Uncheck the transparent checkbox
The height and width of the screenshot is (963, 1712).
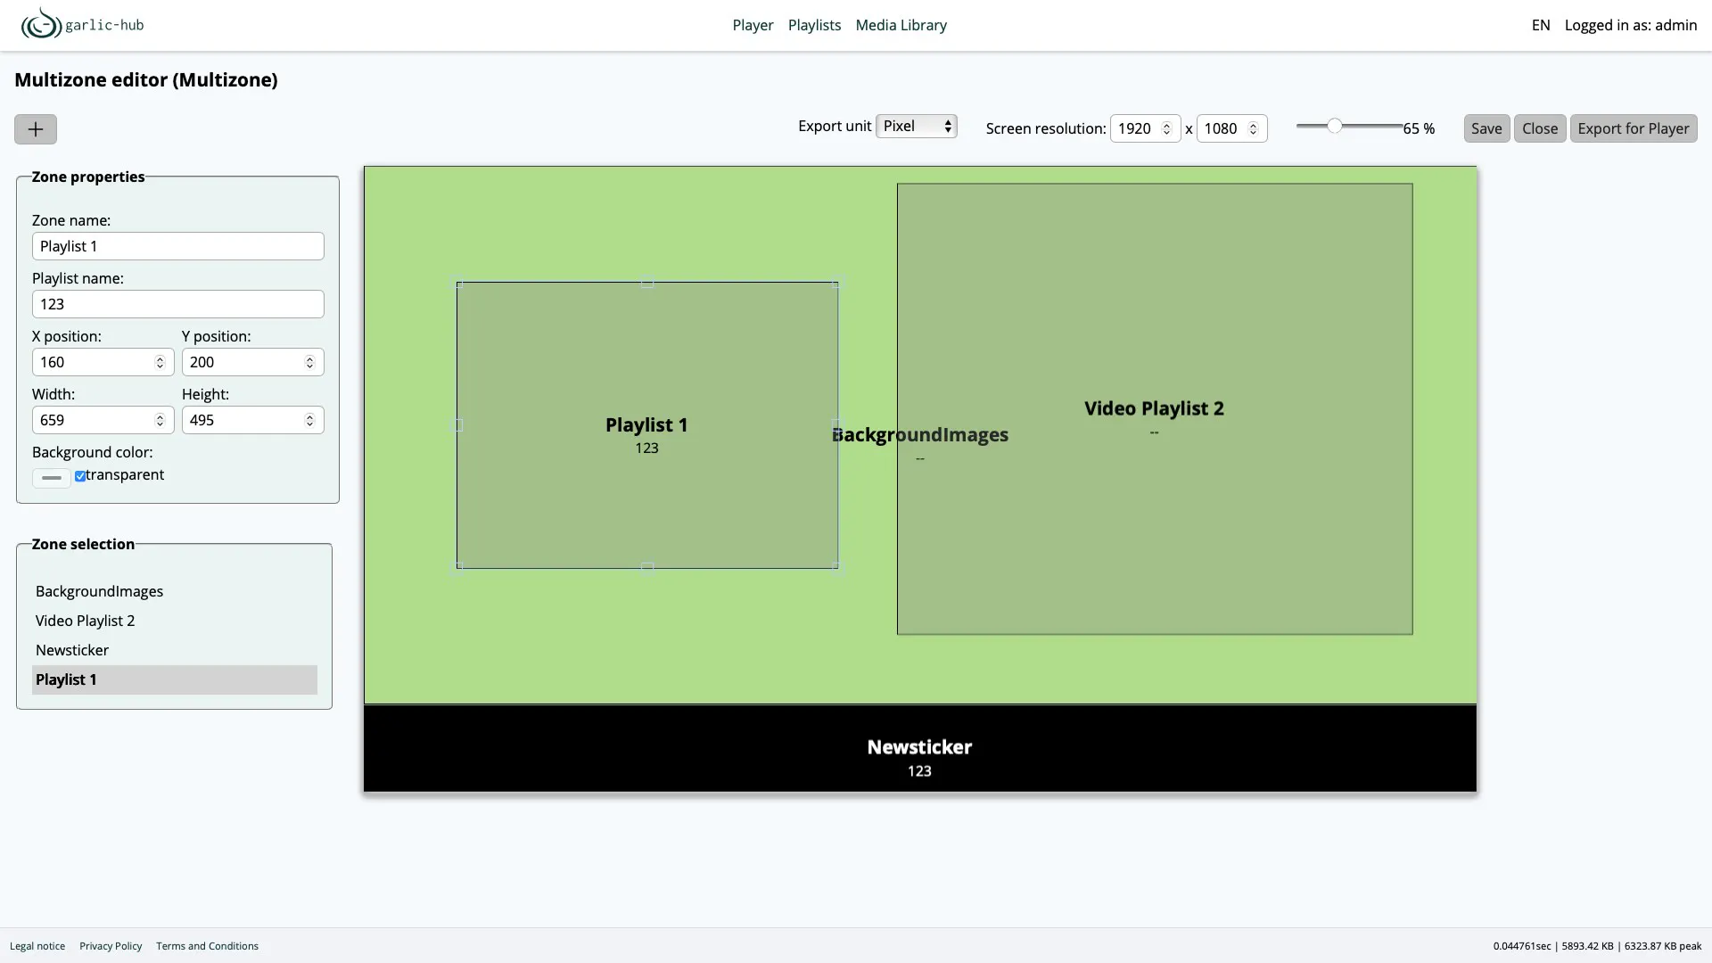[x=80, y=476]
